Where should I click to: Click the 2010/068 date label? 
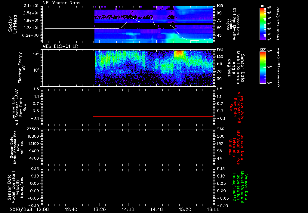pos(21,209)
